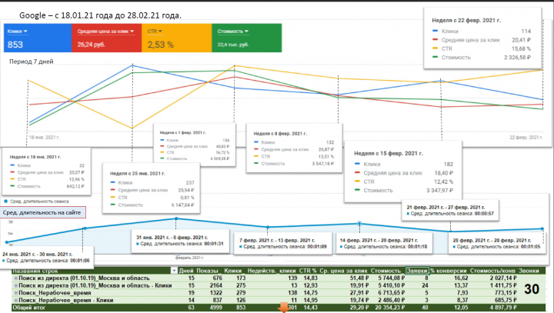
Task: Select the CTR % column header
Action: point(308,271)
